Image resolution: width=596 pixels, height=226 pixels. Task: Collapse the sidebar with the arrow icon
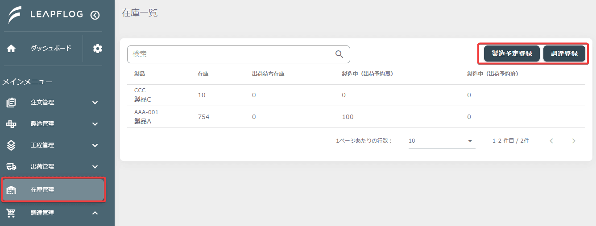tap(95, 15)
